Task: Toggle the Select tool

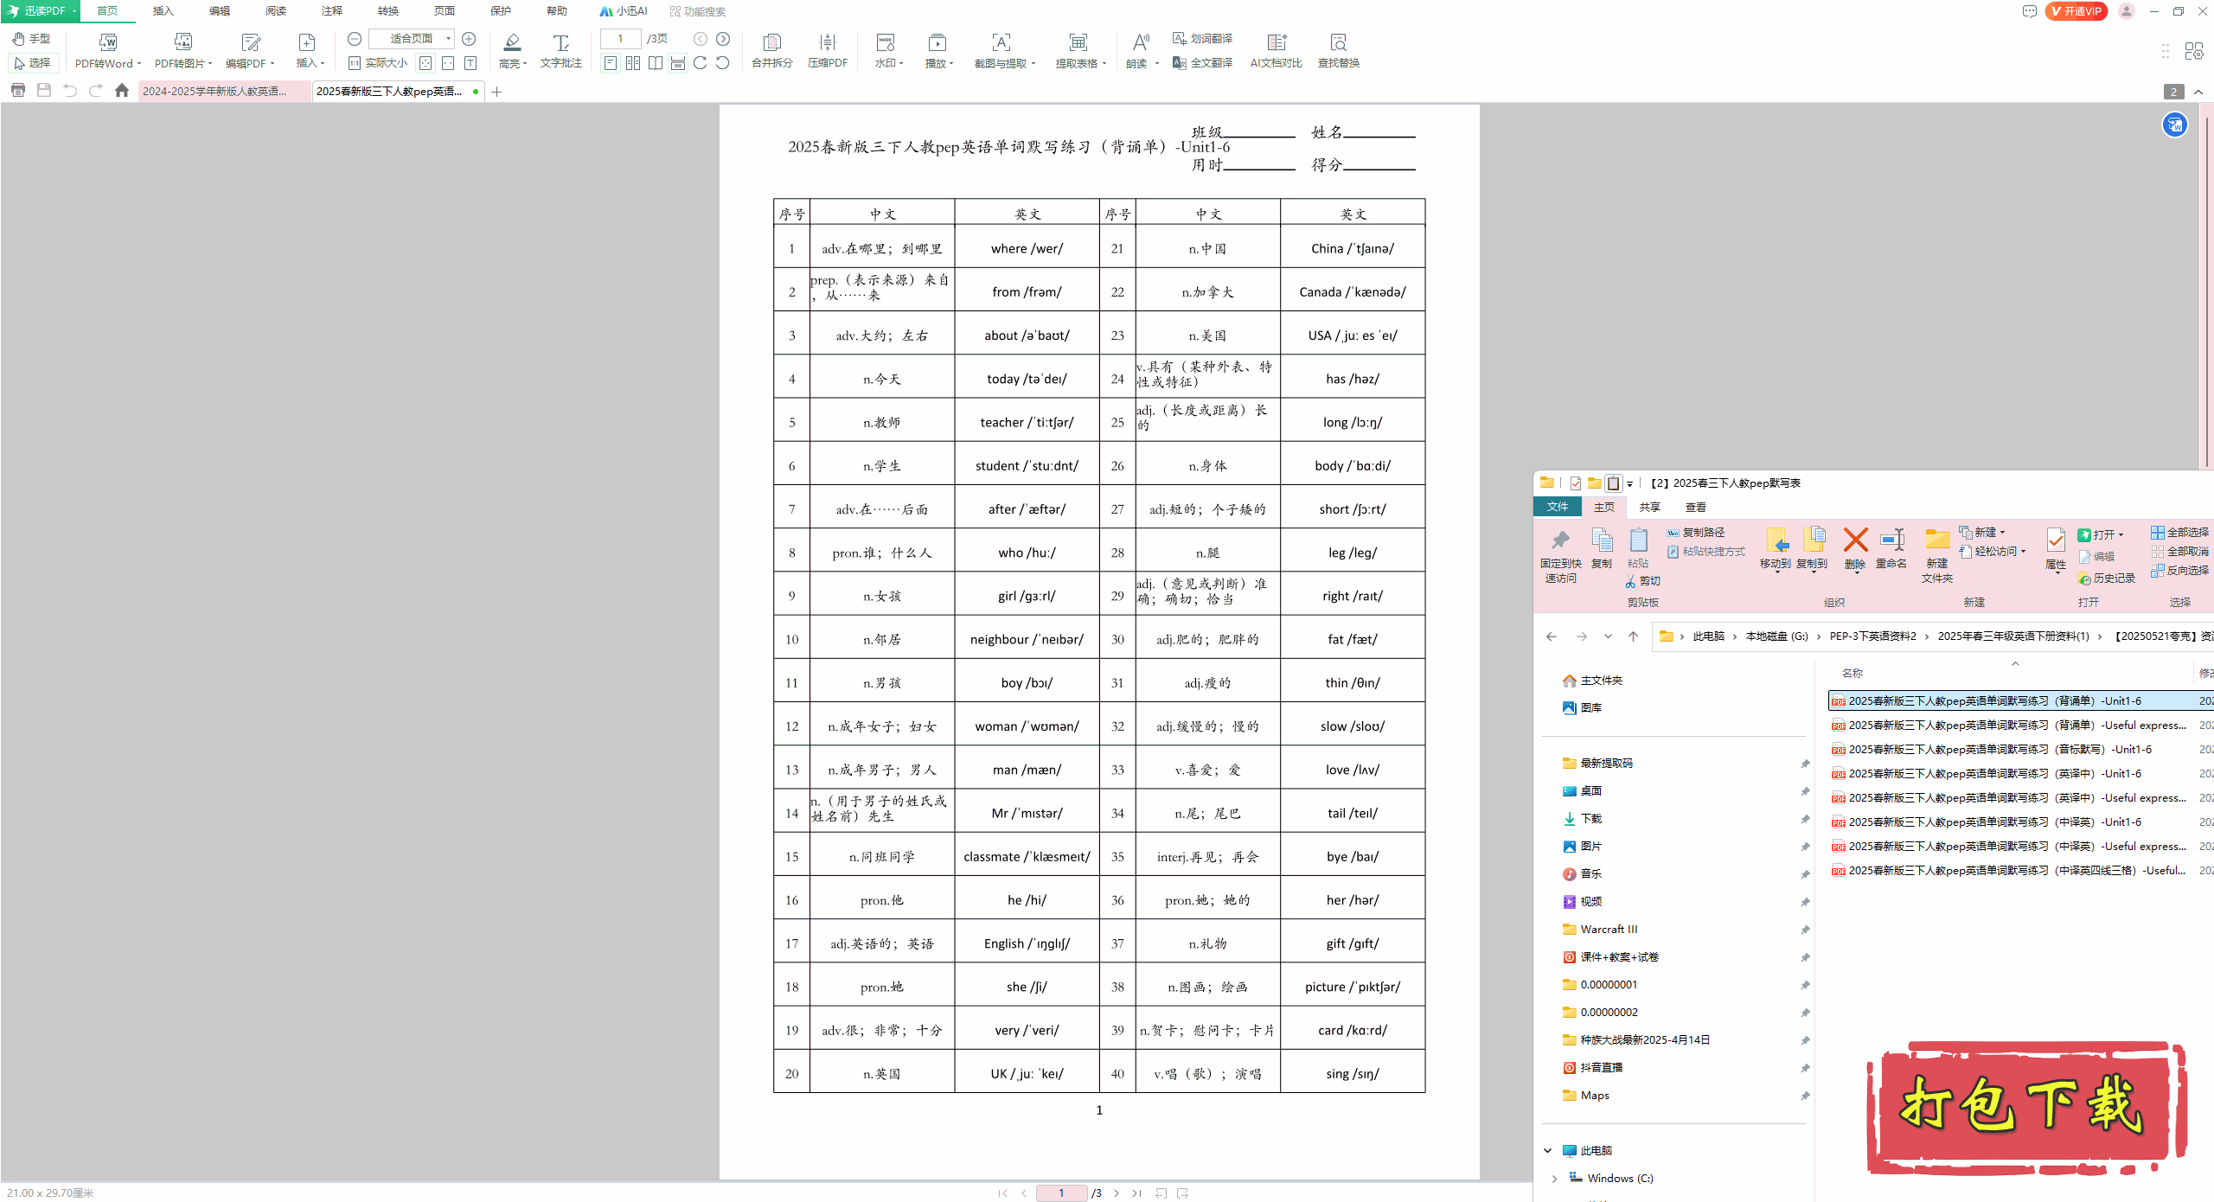Action: coord(33,63)
